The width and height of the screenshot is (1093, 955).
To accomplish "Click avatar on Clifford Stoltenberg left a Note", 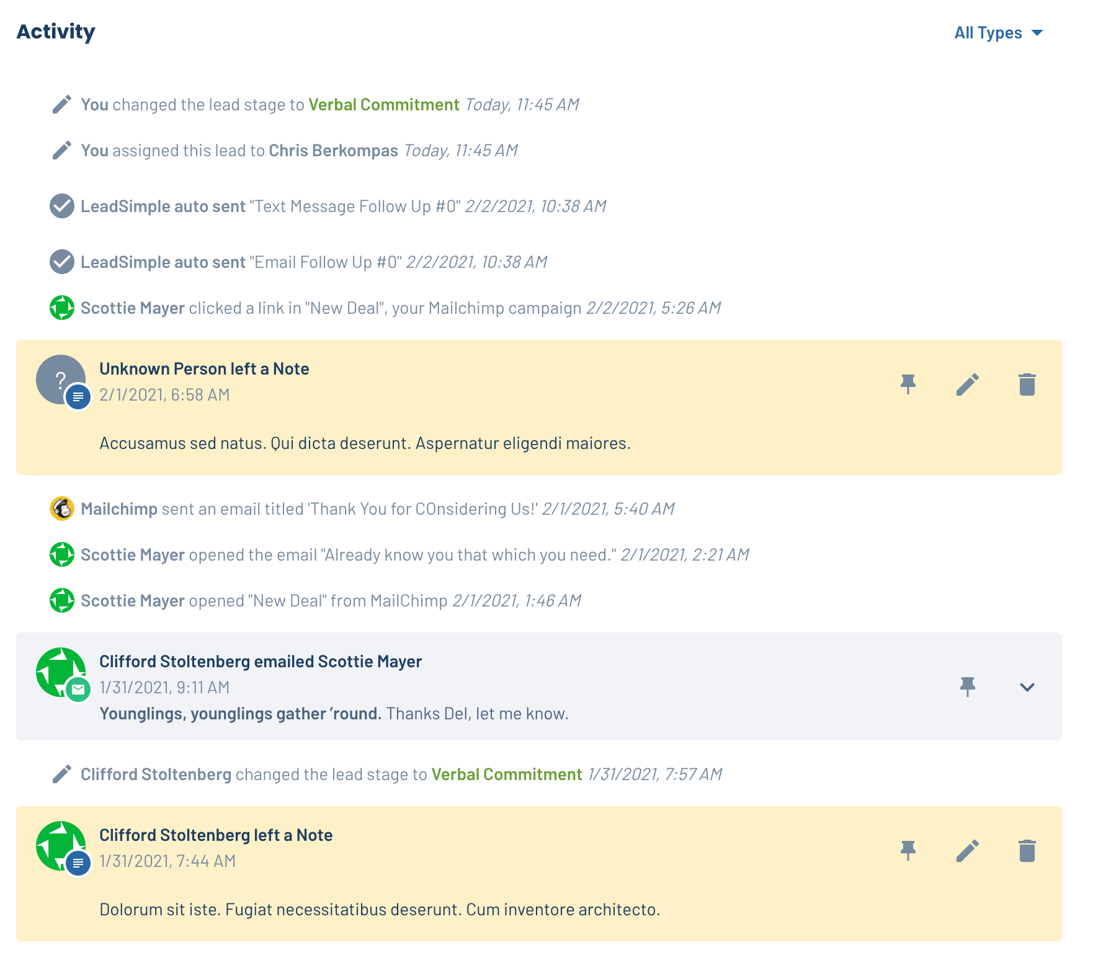I will pos(61,846).
